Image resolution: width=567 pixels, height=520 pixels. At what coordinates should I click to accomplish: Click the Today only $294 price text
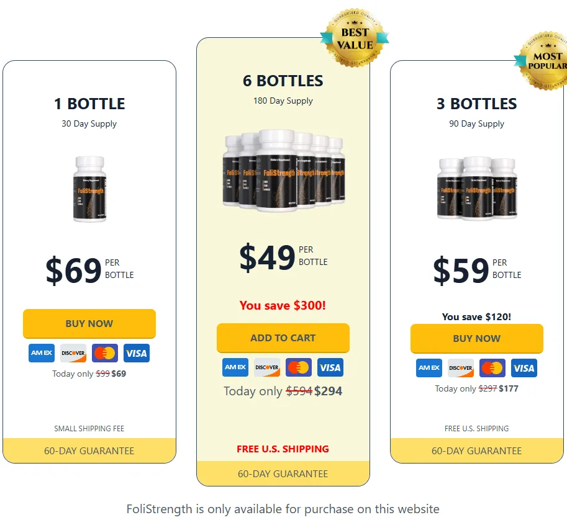coord(283,391)
